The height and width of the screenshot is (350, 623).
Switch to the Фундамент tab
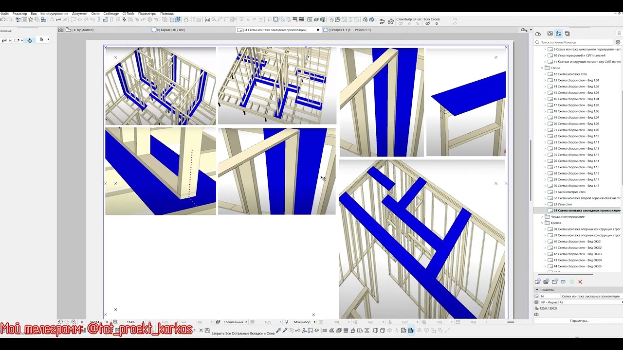80,30
